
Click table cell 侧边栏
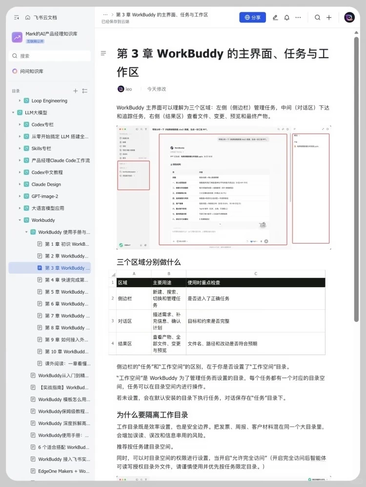[134, 298]
